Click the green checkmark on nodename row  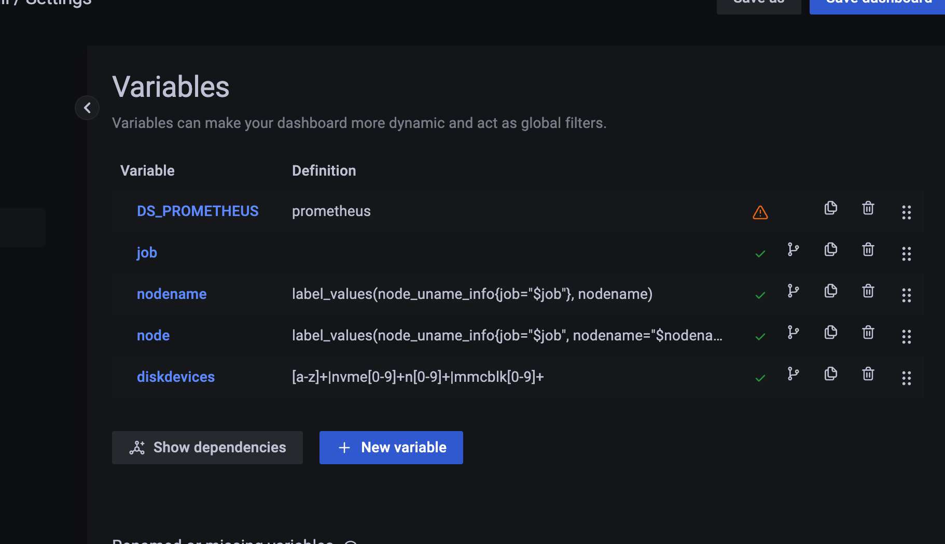pos(760,295)
